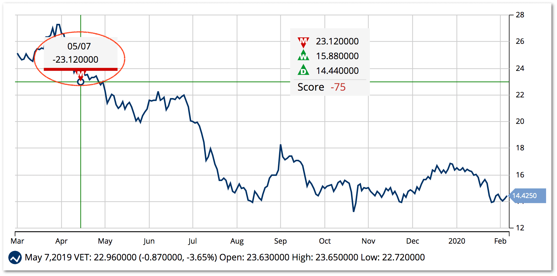Click the 14.4250 current price tag
The height and width of the screenshot is (276, 557).
tap(528, 196)
